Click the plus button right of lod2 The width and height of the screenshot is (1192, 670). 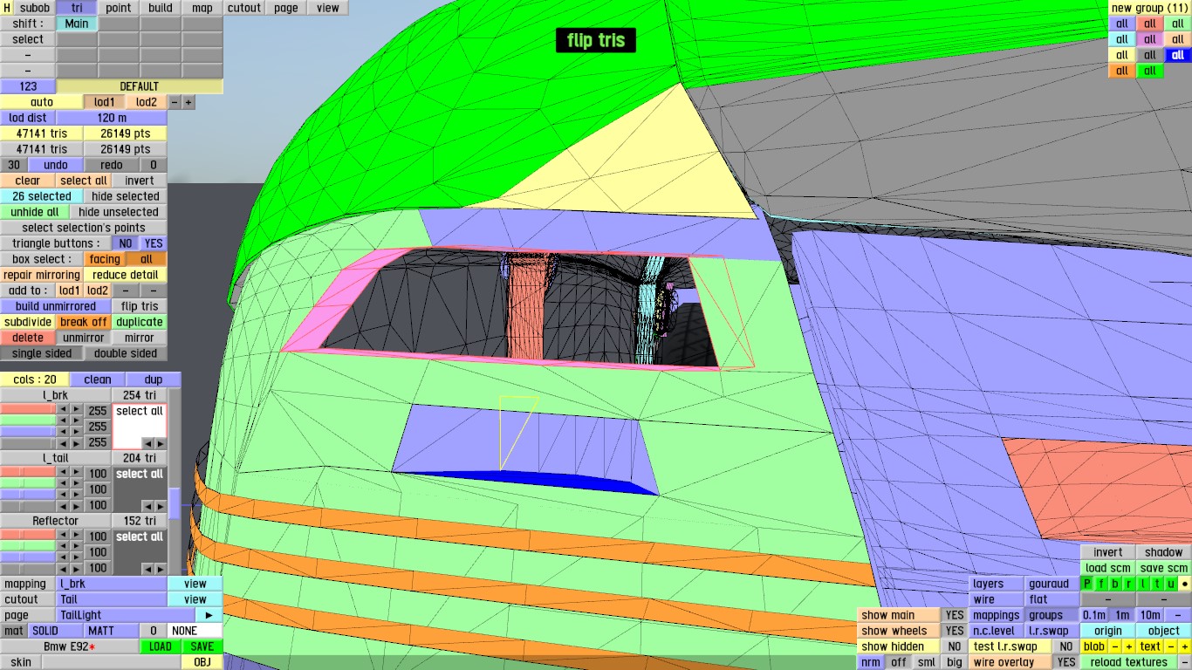tap(188, 102)
